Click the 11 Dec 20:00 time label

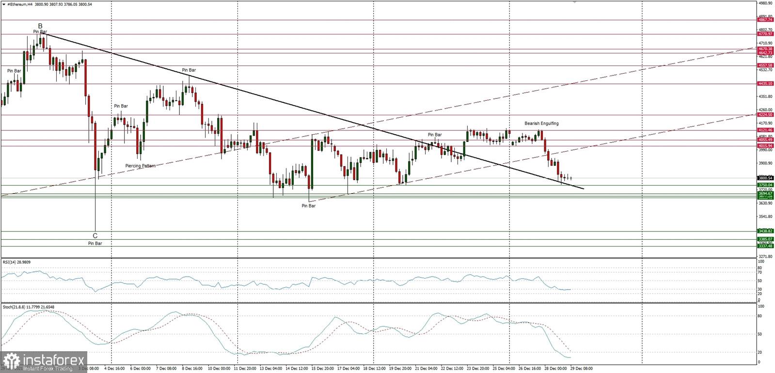[x=245, y=369]
